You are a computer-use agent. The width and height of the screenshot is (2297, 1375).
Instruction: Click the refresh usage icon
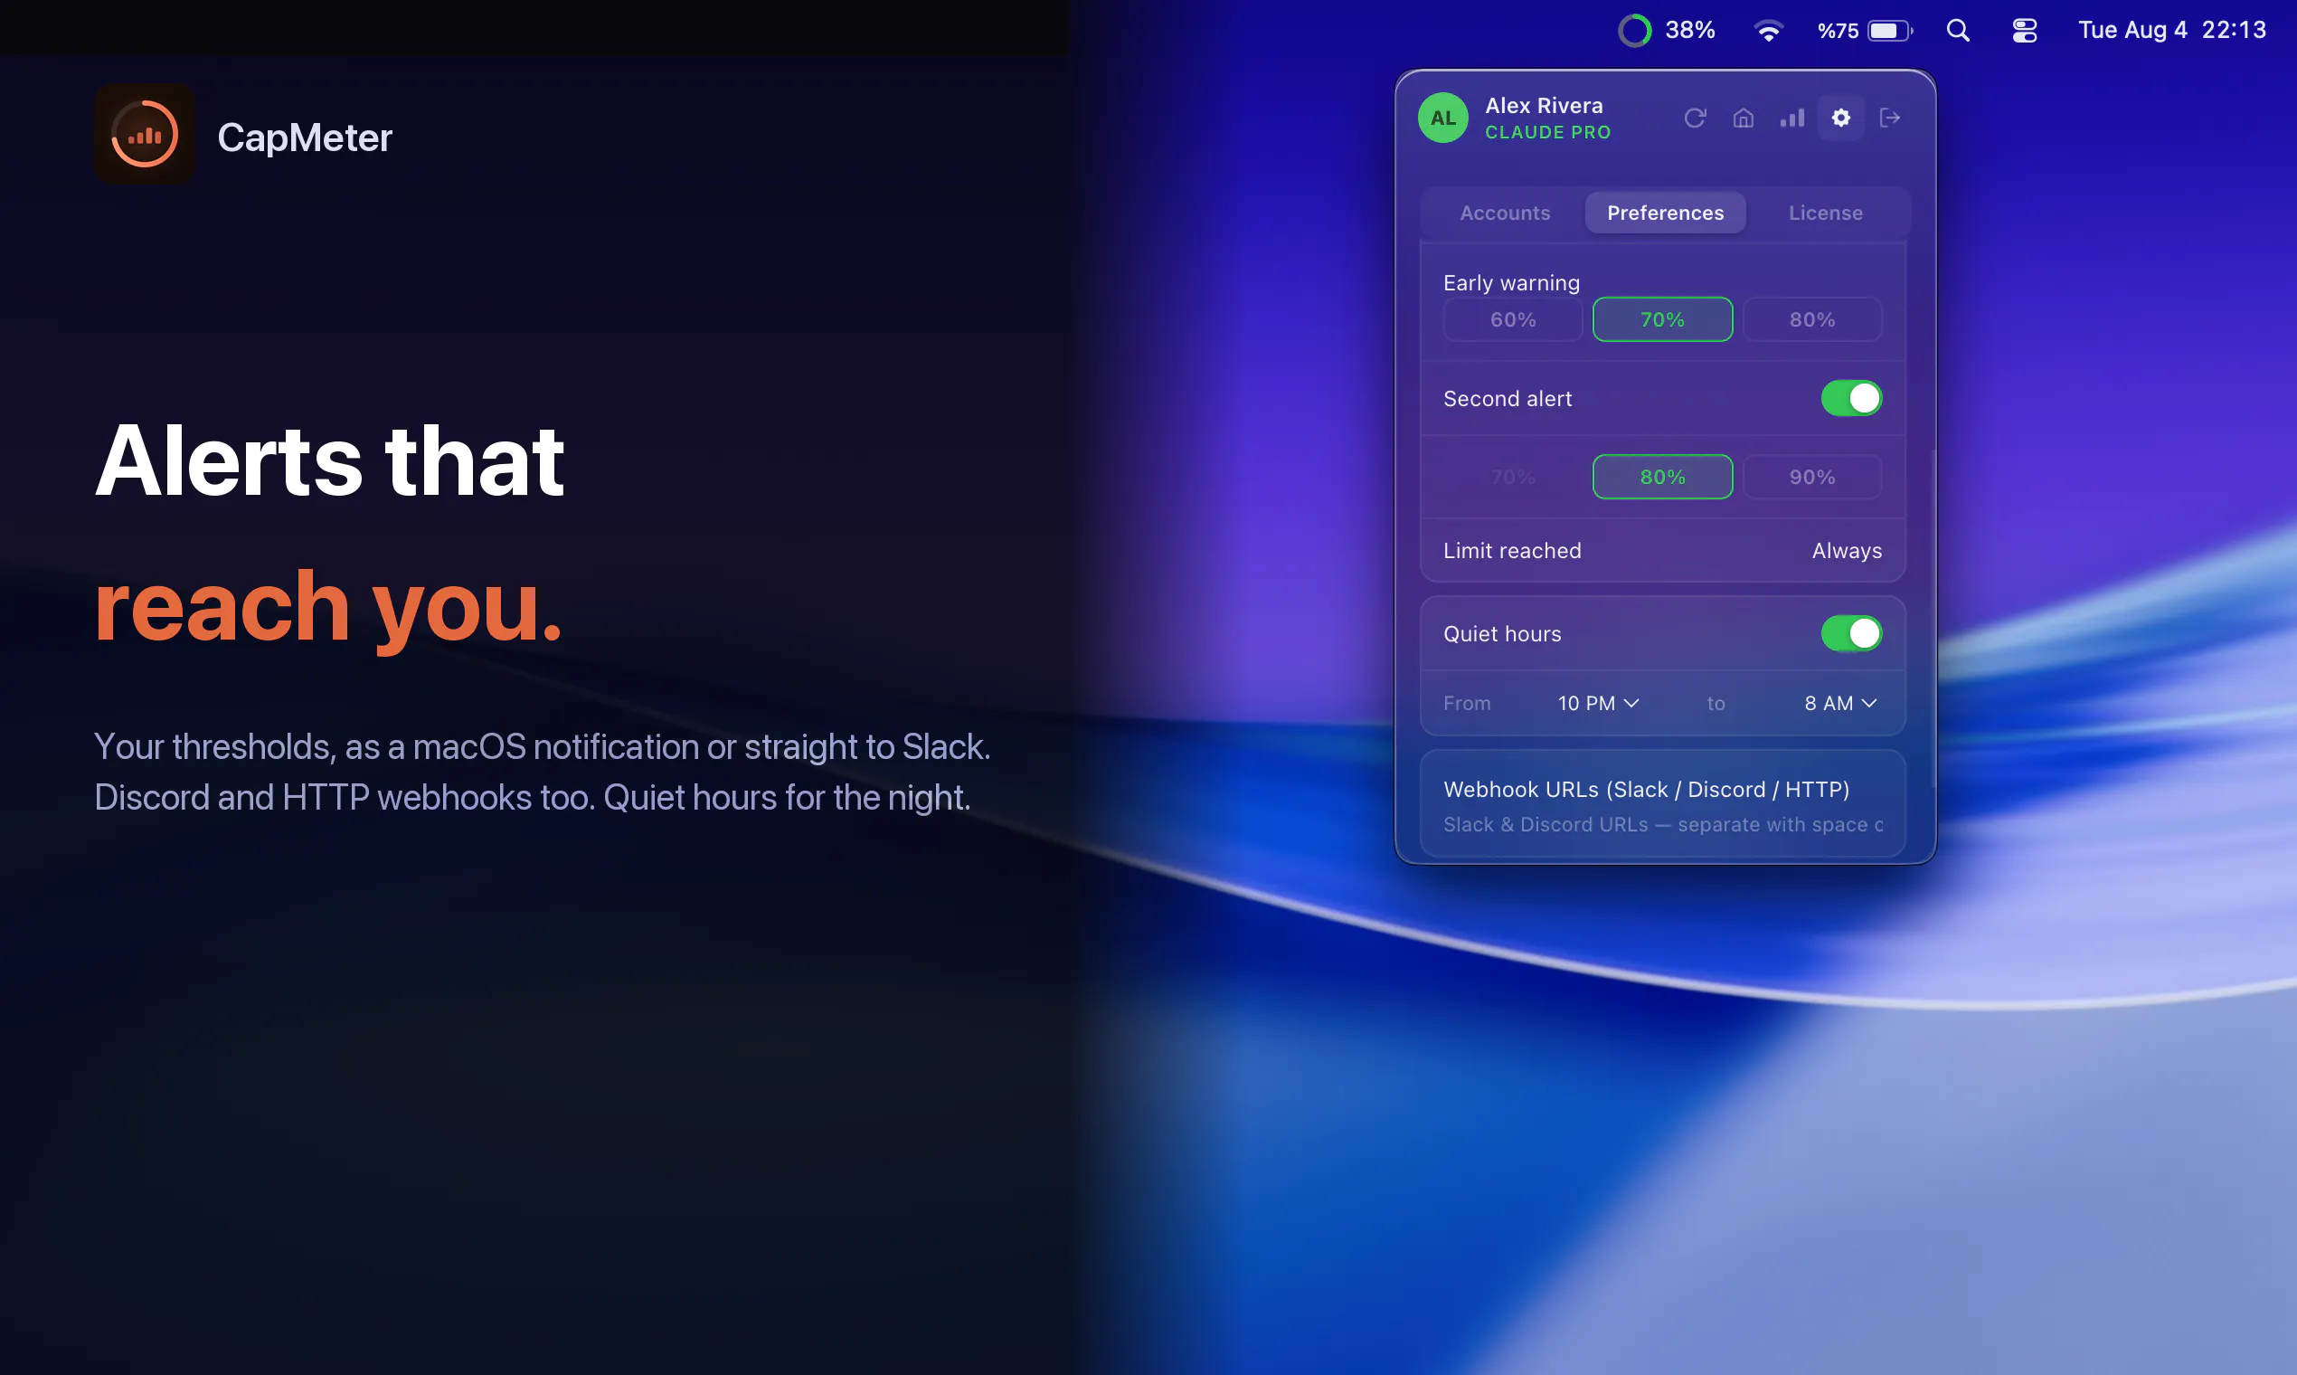(1695, 118)
